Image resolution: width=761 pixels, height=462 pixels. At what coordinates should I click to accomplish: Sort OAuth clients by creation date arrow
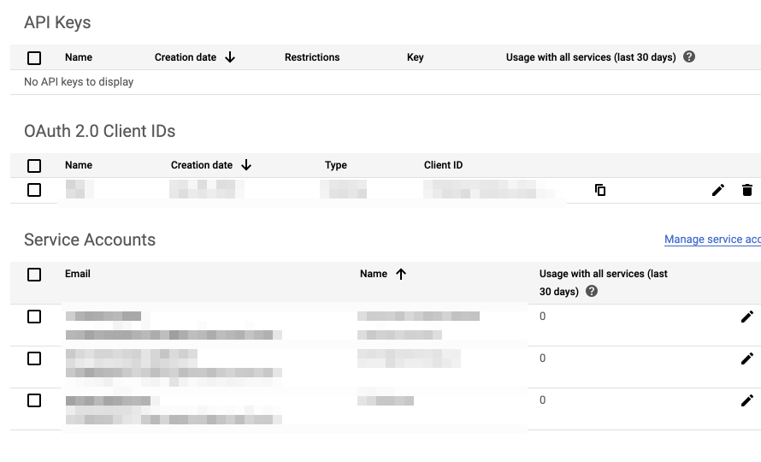coord(246,165)
